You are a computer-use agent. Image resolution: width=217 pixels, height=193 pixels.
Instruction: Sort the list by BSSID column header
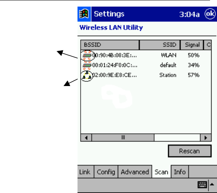[x=110, y=45]
